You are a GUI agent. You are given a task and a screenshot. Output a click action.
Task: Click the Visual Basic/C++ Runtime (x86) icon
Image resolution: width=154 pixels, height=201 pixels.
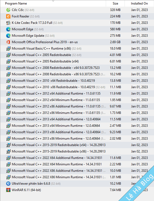(x=8, y=49)
